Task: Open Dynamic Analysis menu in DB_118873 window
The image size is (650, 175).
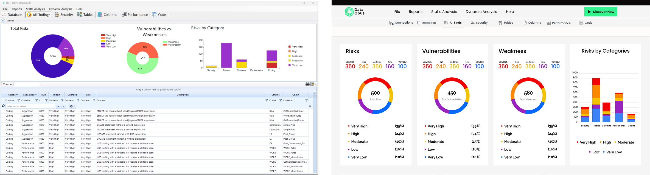Action: pos(61,9)
